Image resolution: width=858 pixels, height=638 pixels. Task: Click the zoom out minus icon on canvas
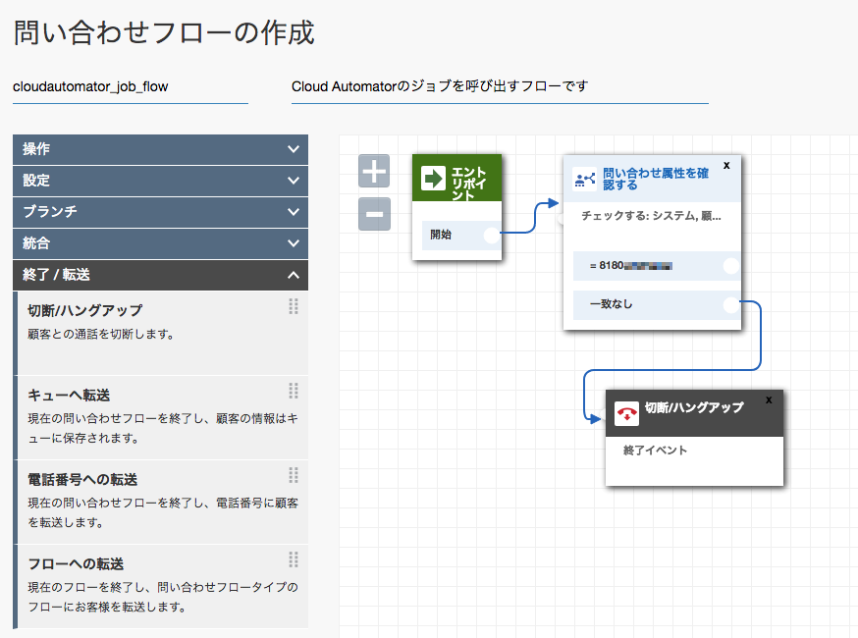tap(374, 214)
